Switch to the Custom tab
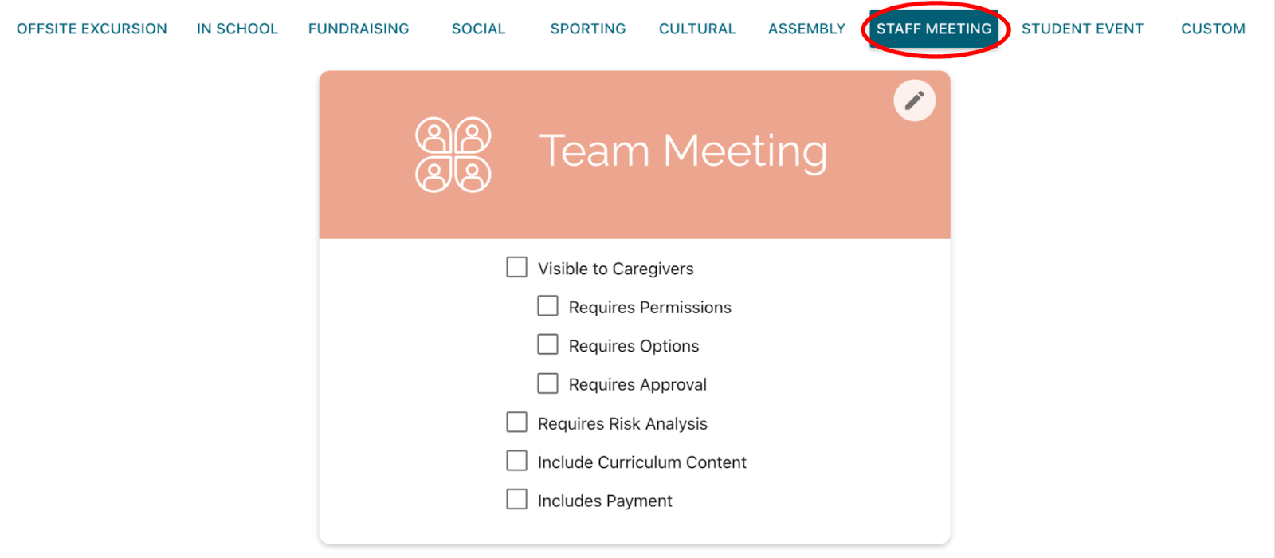Viewport: 1275px width, 558px height. [1213, 29]
